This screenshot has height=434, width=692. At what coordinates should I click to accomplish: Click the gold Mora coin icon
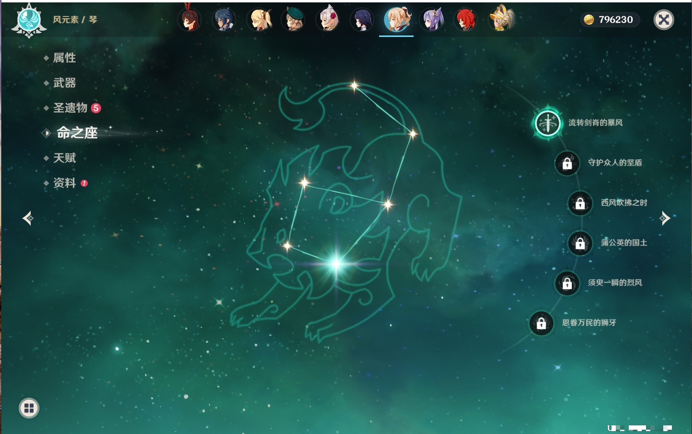589,20
